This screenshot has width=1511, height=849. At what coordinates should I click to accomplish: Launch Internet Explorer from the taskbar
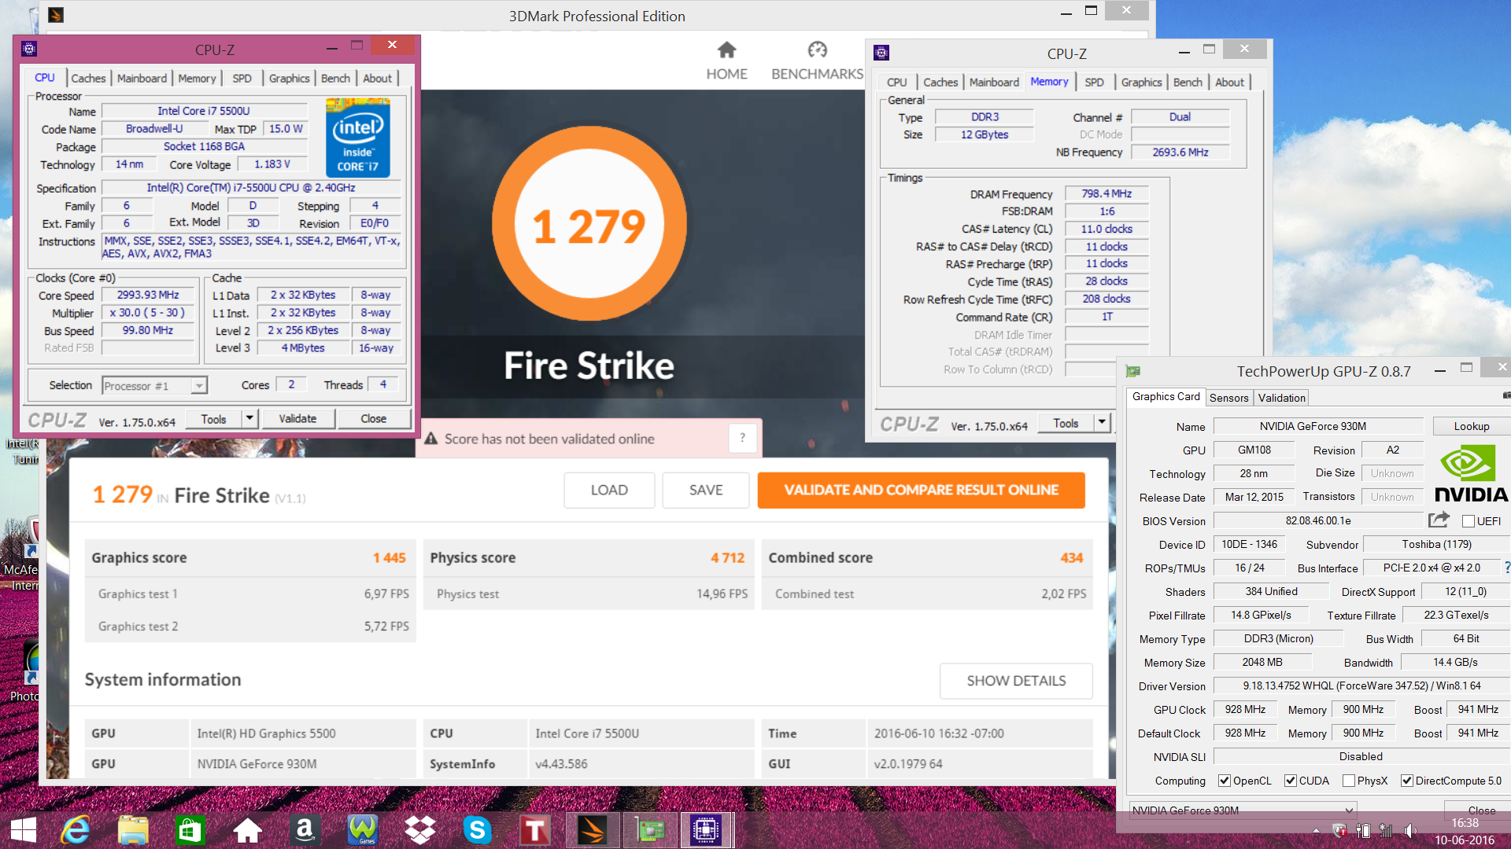(76, 830)
